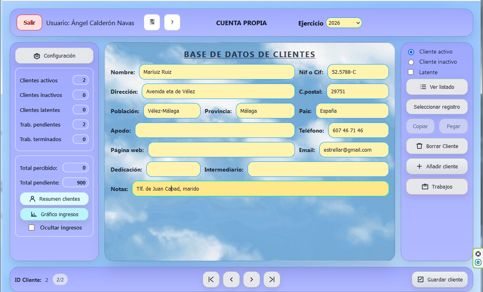The width and height of the screenshot is (483, 292).
Task: Go to the first client record
Action: point(211,279)
